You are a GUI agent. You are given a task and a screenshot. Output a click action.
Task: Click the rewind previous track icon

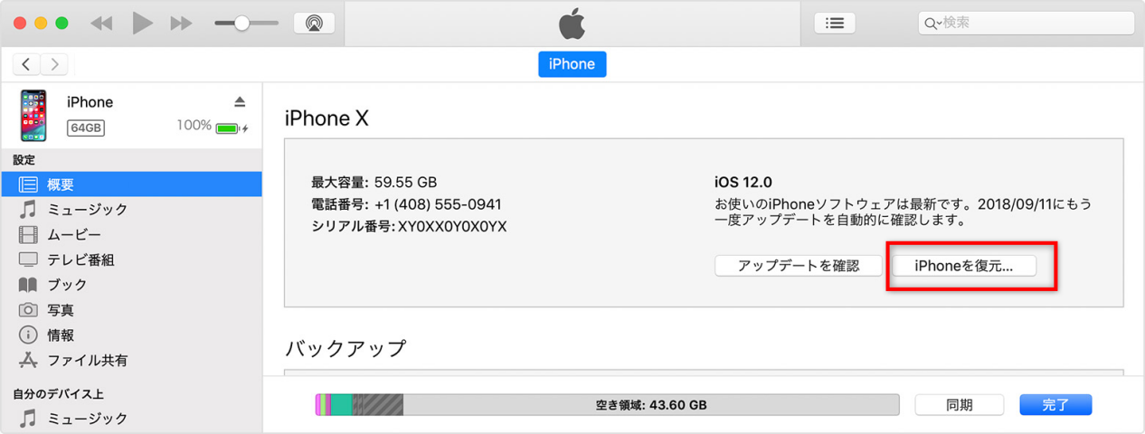click(x=101, y=24)
